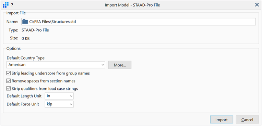Screen dimensions: 262x126
Task: Disable Strip qualifiers from load case strings
Action: [9, 89]
